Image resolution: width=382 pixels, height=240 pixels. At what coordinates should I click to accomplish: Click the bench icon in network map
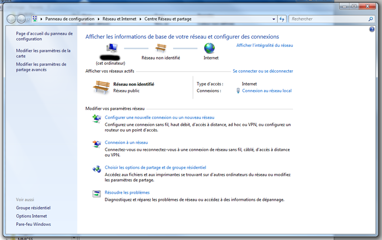161,48
